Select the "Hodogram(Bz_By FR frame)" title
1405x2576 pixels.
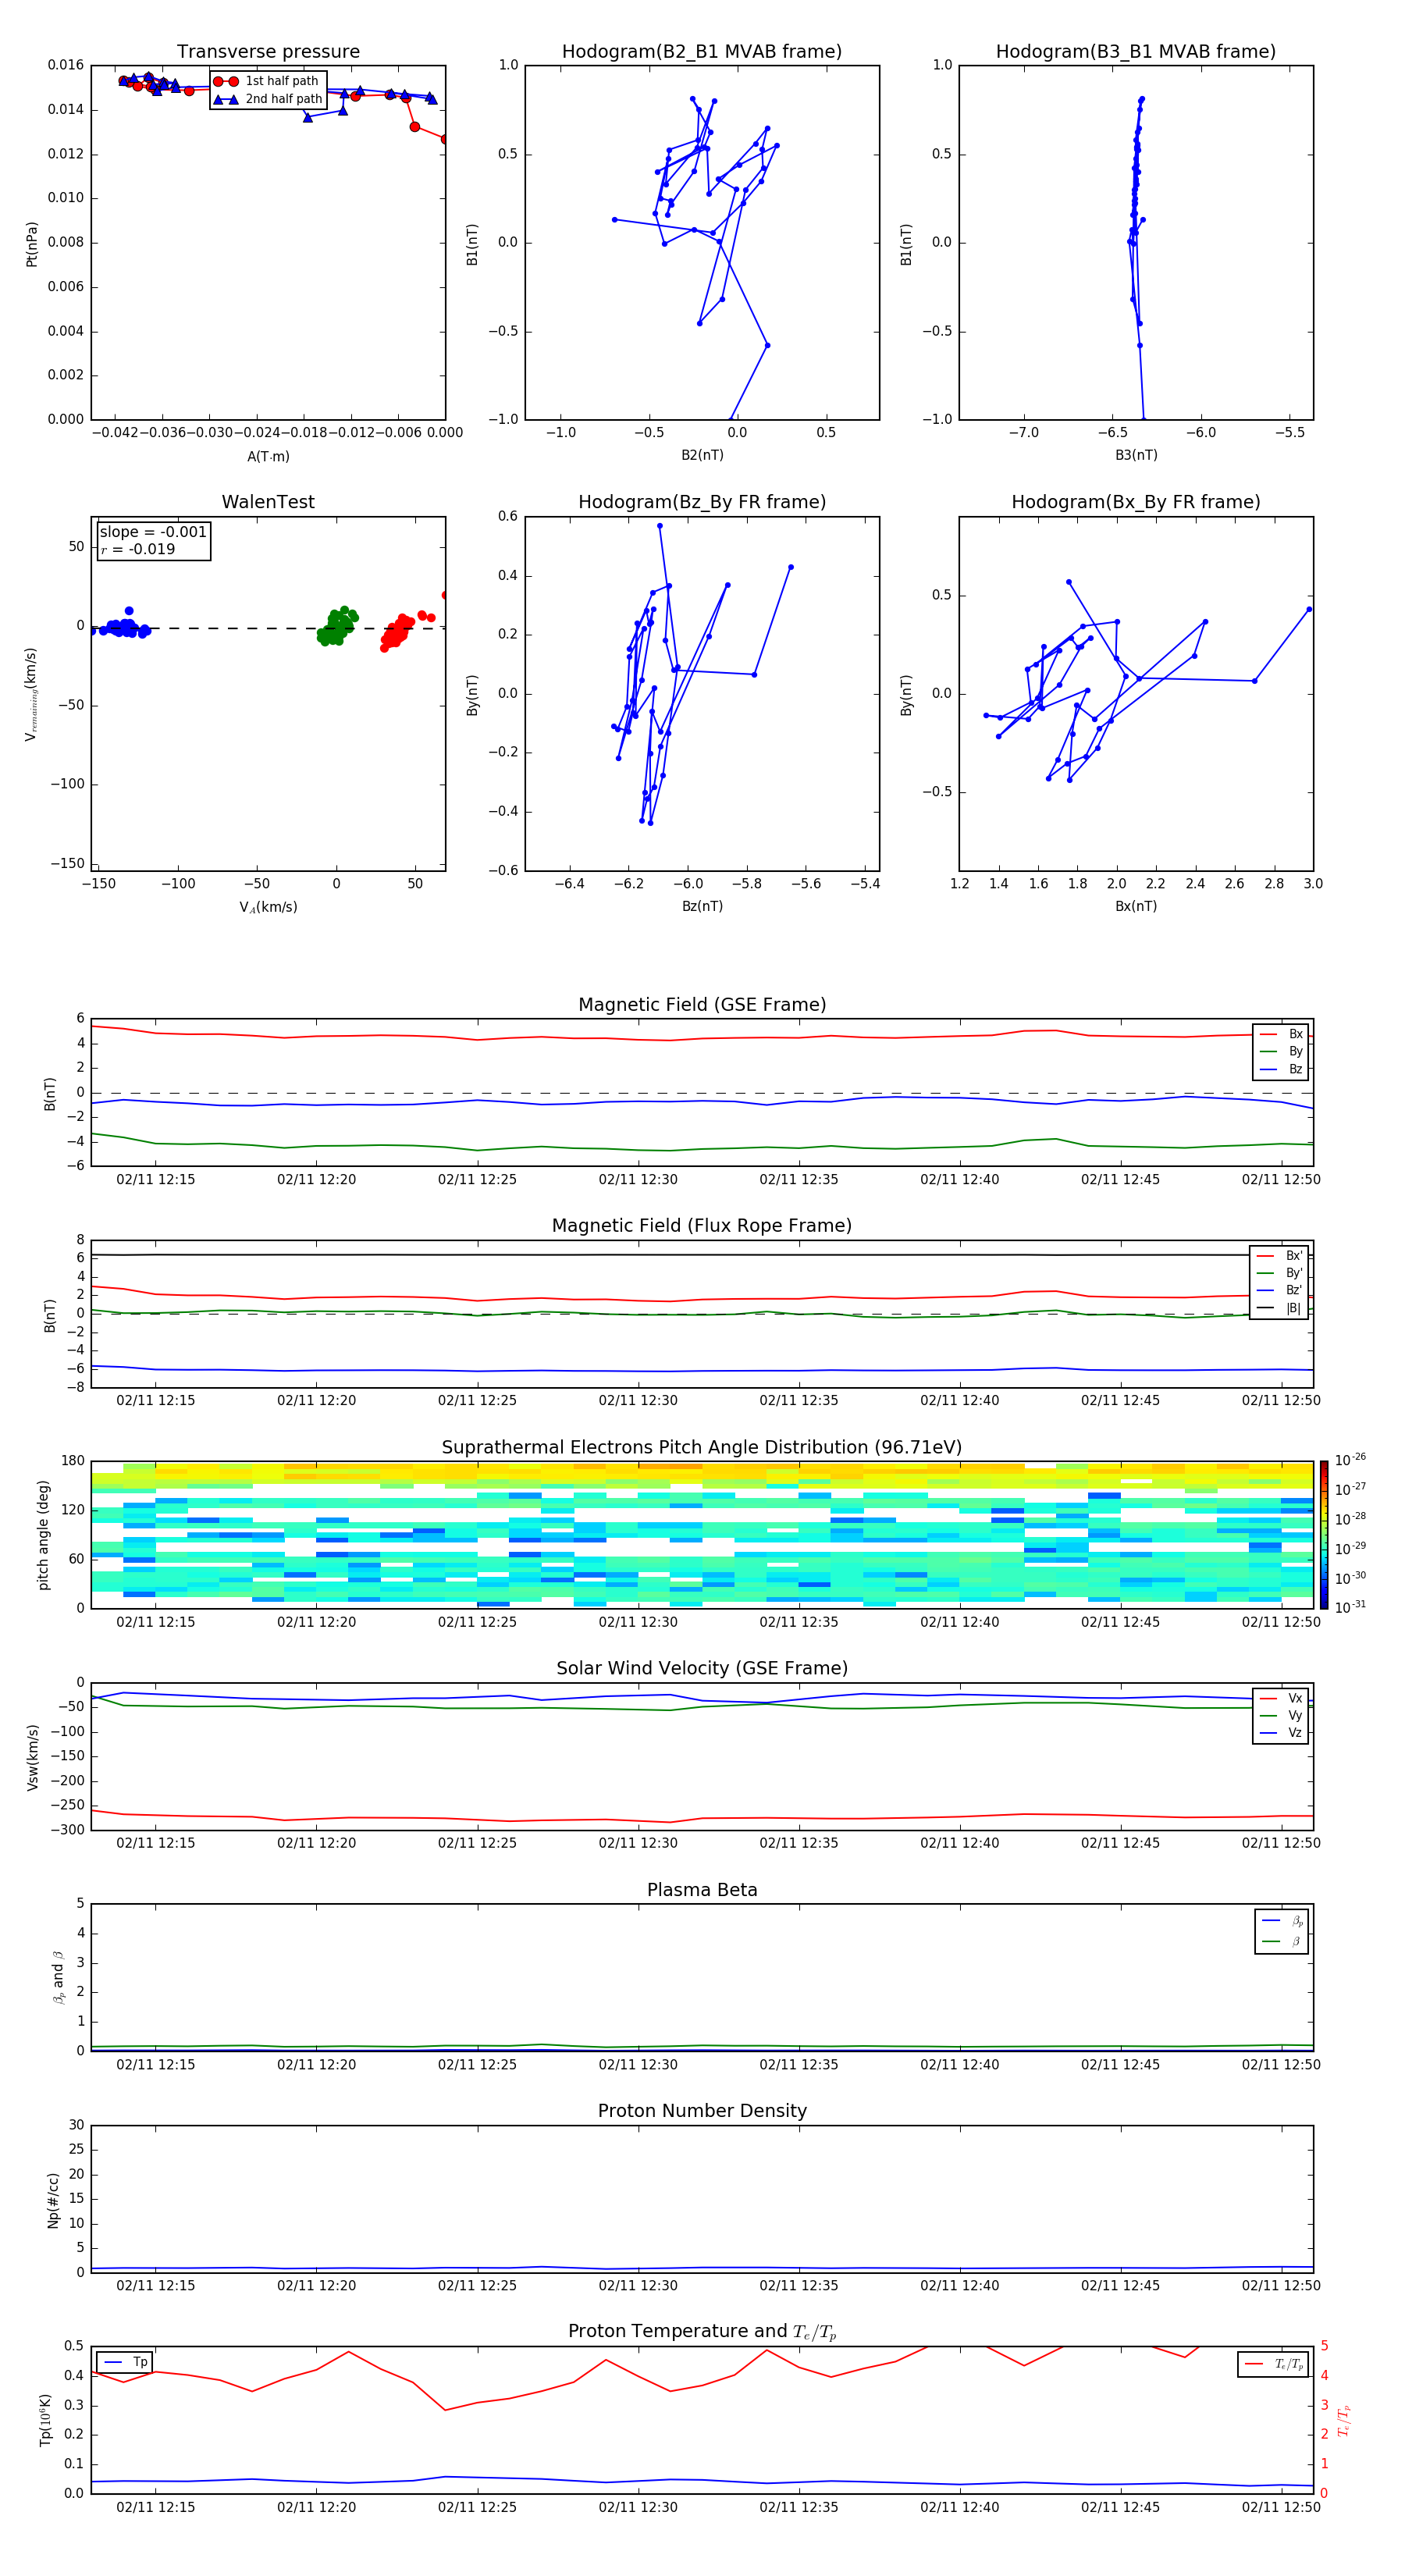pos(702,502)
